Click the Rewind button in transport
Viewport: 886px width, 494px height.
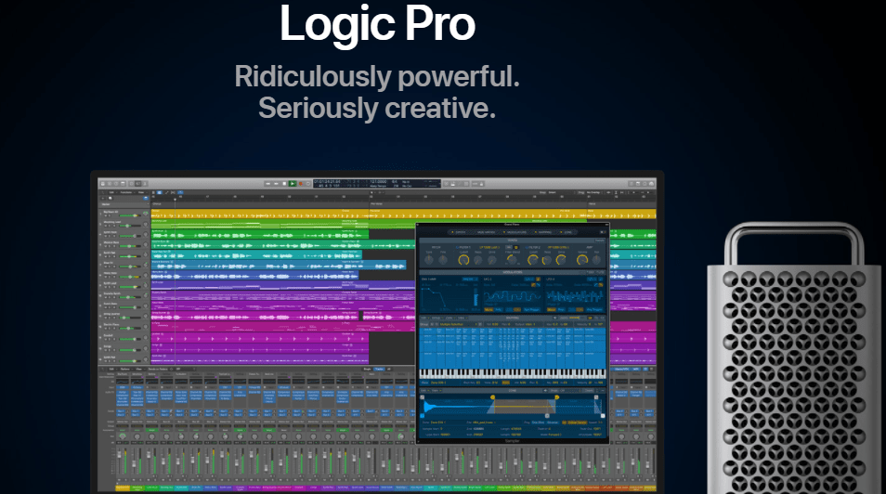[267, 184]
